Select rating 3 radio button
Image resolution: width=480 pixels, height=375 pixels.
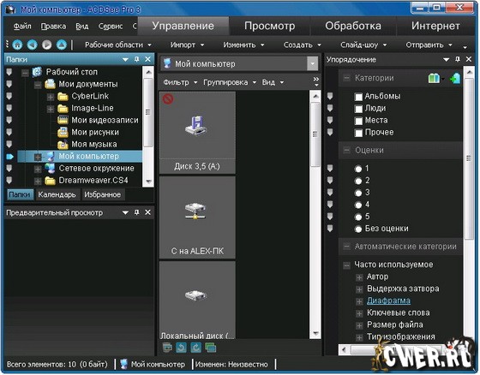pos(358,193)
